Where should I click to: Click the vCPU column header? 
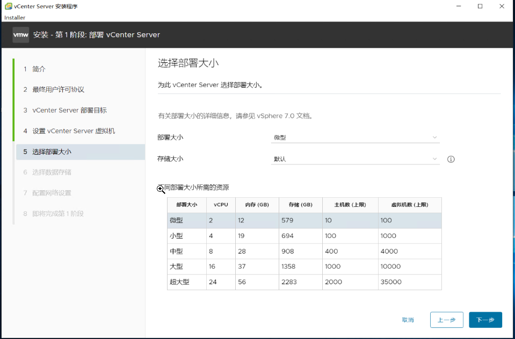(x=221, y=205)
